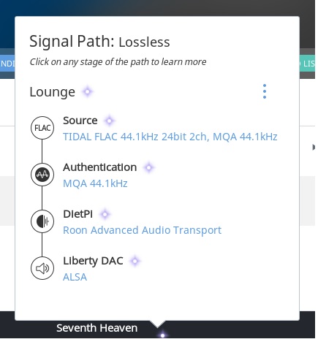Open the three-dot menu beside Lounge

tap(265, 91)
